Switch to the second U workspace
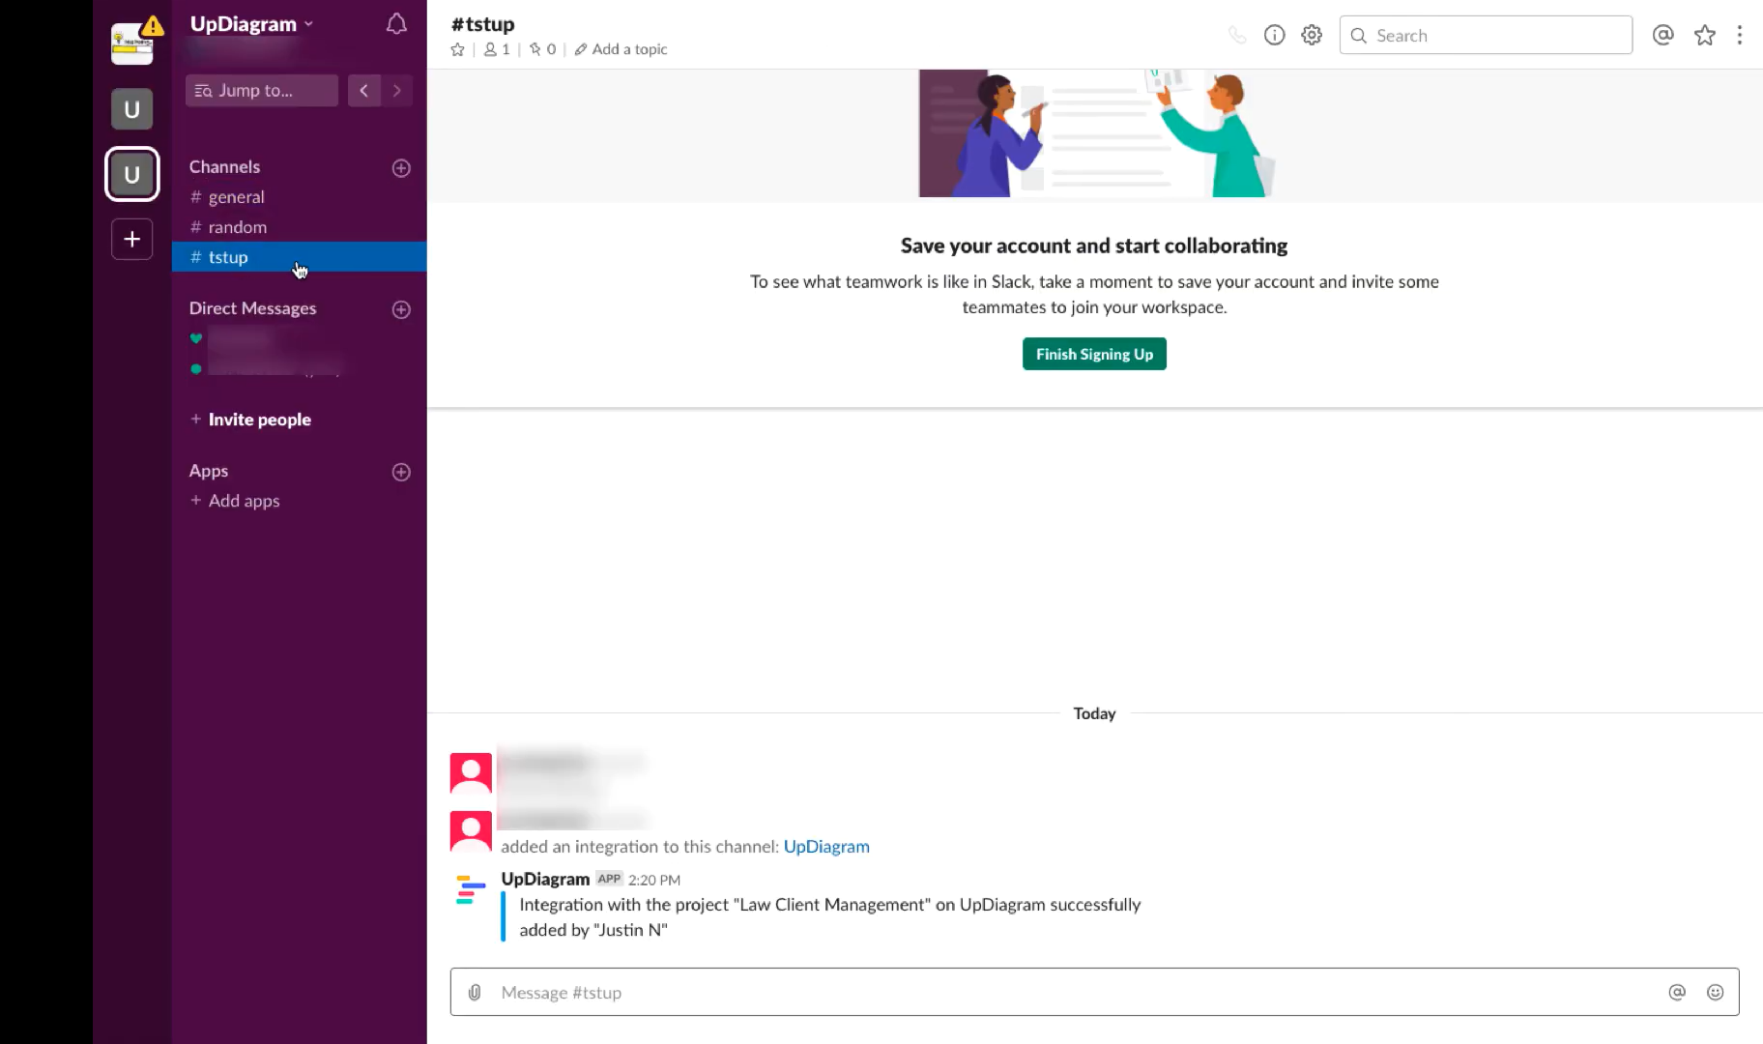This screenshot has height=1044, width=1763. tap(132, 109)
